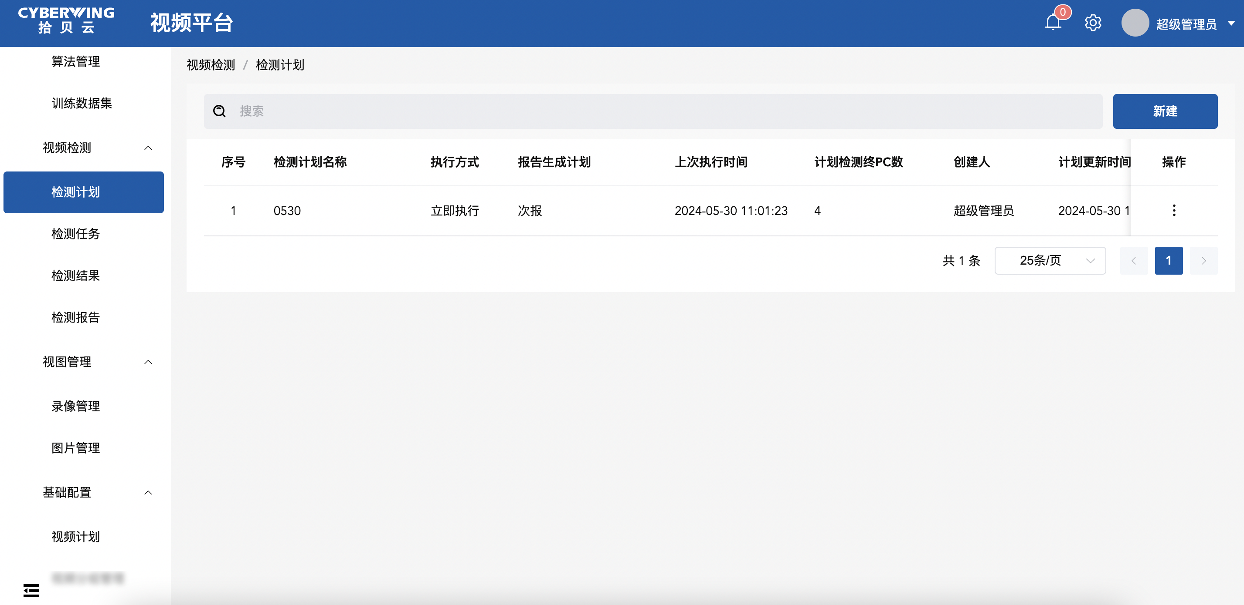Click the 上次执行时间 column header

711,162
